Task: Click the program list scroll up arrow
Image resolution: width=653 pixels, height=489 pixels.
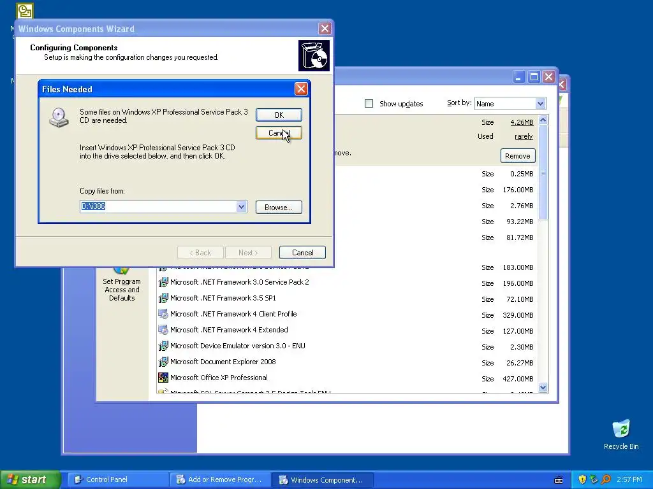Action: click(x=543, y=120)
